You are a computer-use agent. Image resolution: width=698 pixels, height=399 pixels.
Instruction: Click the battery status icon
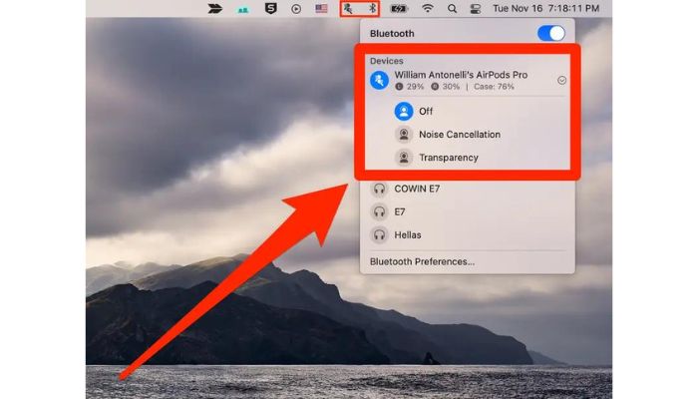399,8
